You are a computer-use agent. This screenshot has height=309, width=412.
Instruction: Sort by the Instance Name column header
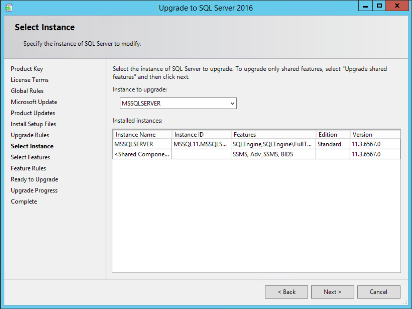[x=142, y=134]
